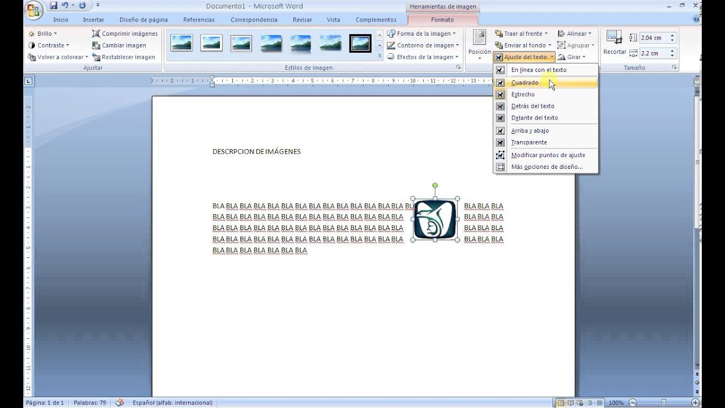Apply the black-bordered picture style thumbnail
The image size is (725, 408).
(360, 44)
